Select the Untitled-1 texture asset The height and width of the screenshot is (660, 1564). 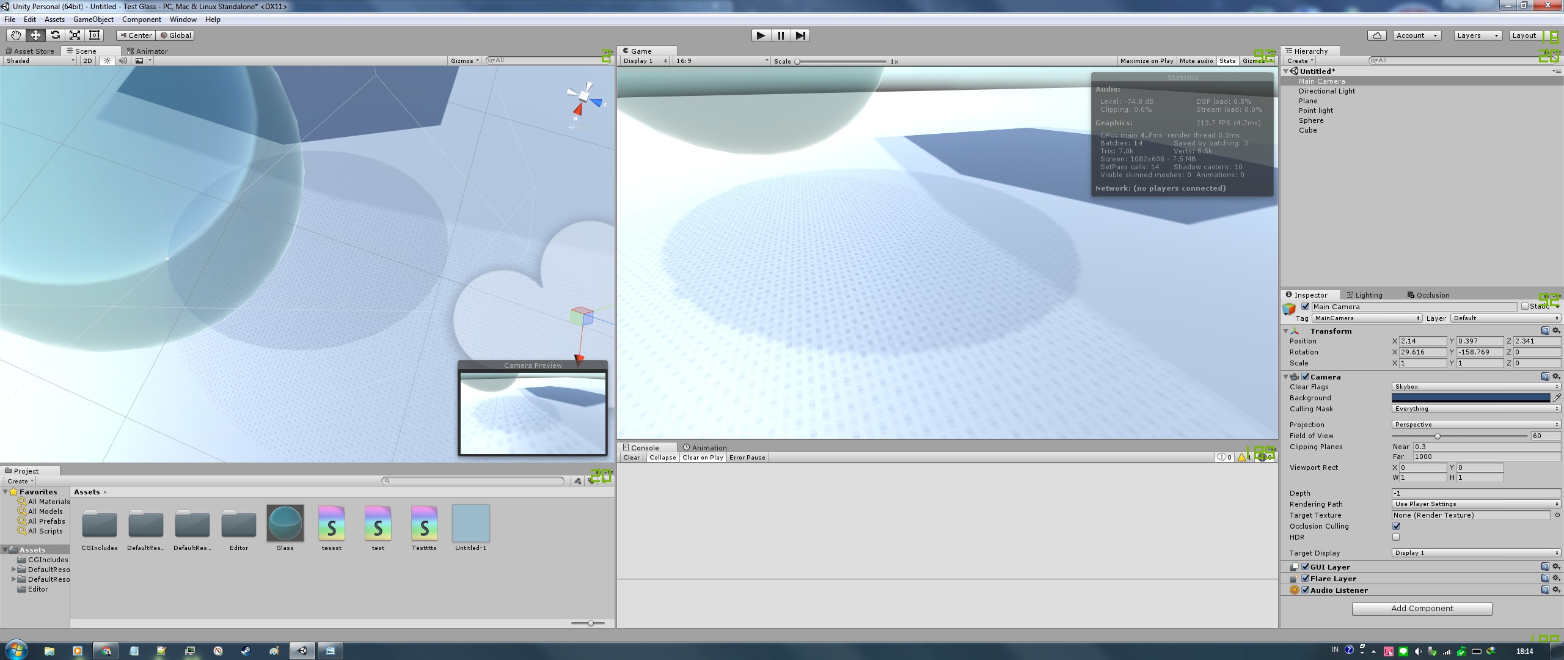471,523
